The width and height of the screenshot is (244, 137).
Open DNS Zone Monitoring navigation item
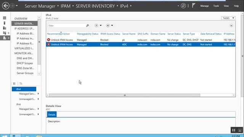25,68
